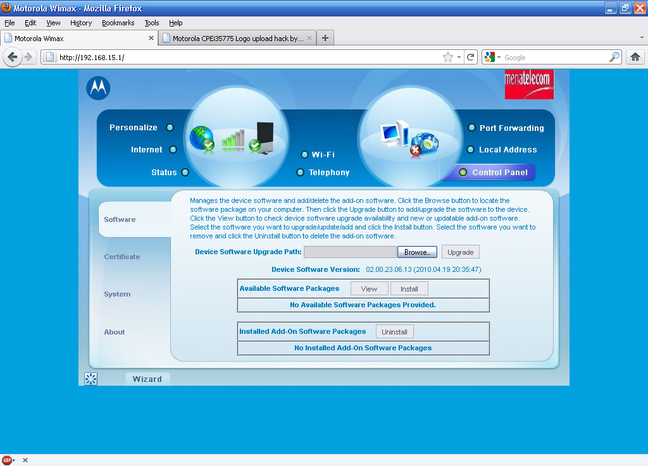Reload the page with the refresh icon
The image size is (648, 466).
(x=470, y=58)
